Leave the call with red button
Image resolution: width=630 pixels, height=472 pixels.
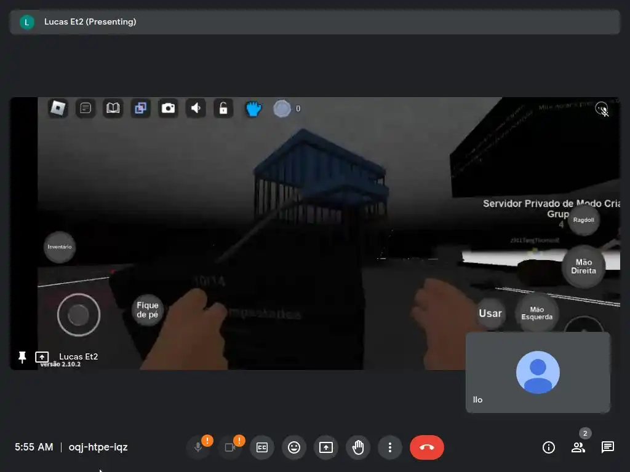tap(427, 447)
